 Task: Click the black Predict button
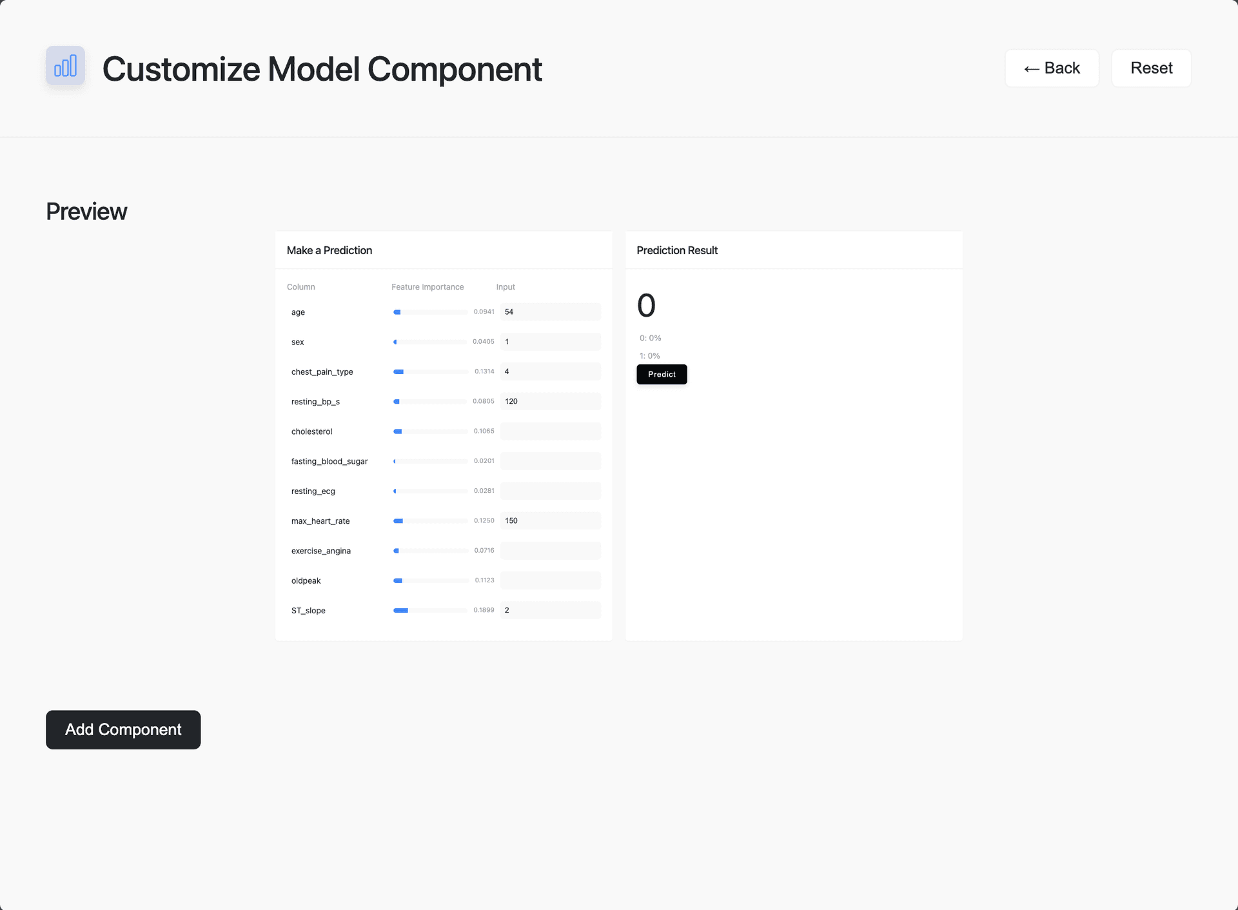[x=662, y=374]
